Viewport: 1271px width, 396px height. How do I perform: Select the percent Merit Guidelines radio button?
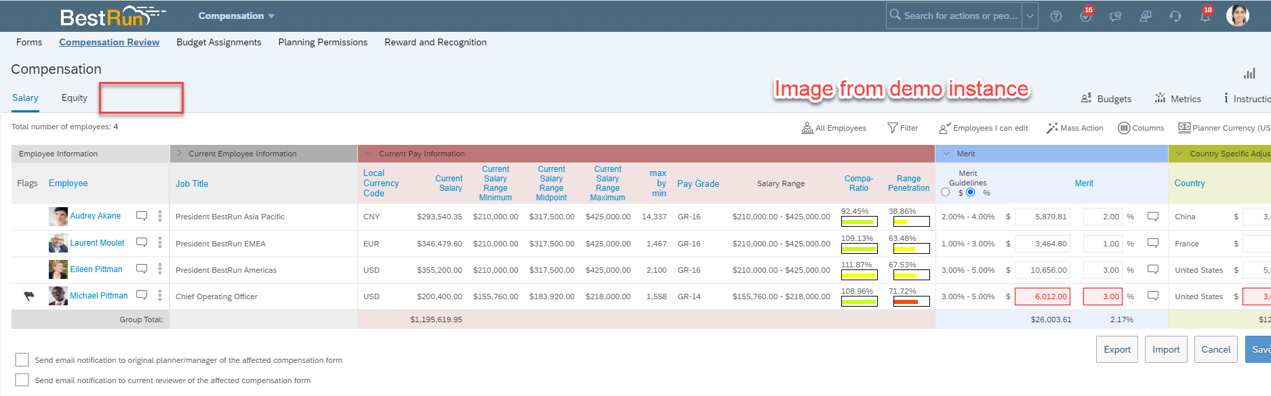pos(971,192)
